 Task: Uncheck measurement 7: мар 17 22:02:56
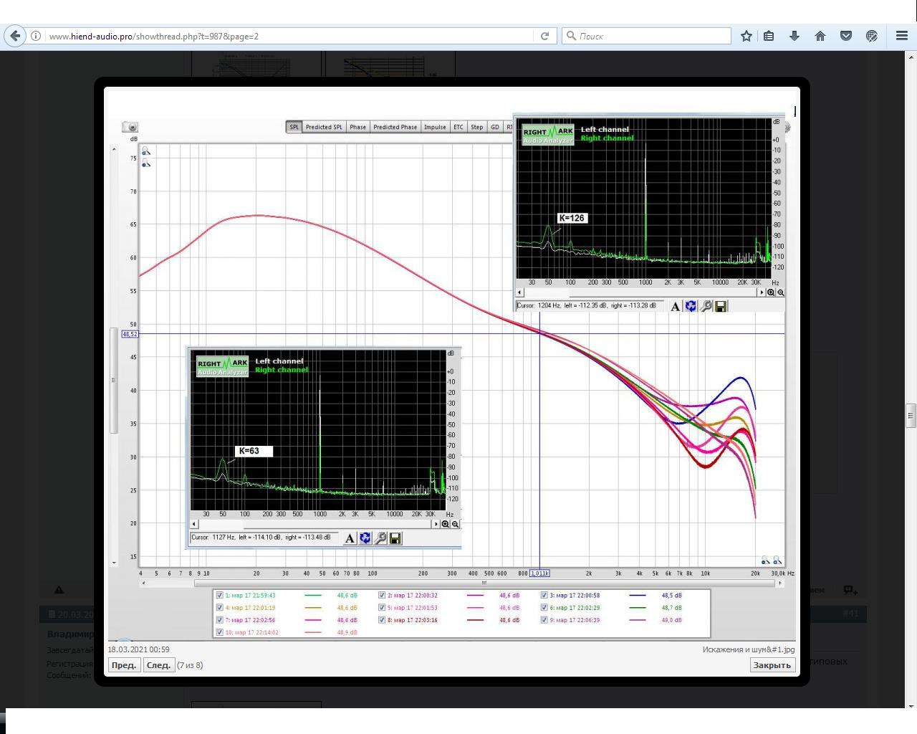220,620
